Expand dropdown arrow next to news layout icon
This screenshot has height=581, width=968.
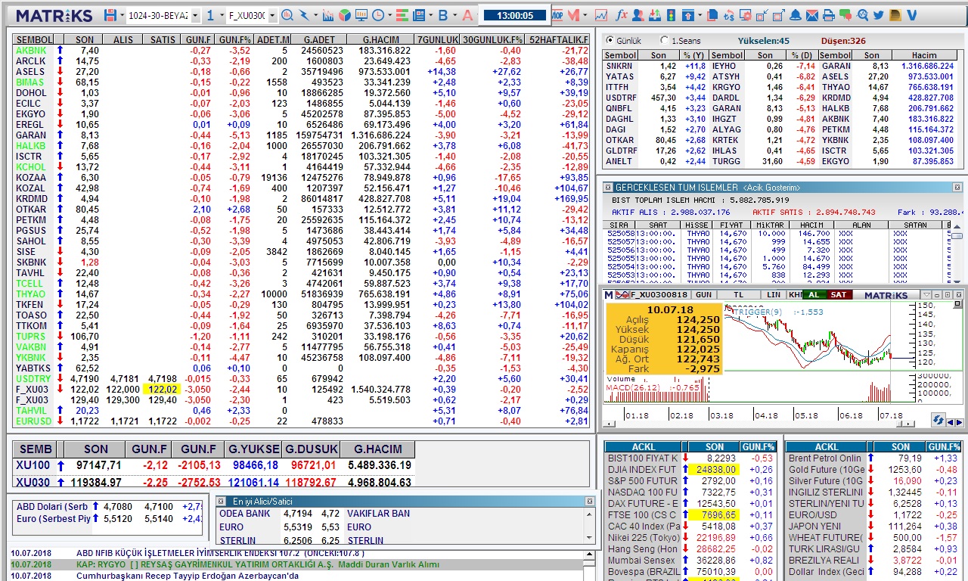(x=431, y=15)
